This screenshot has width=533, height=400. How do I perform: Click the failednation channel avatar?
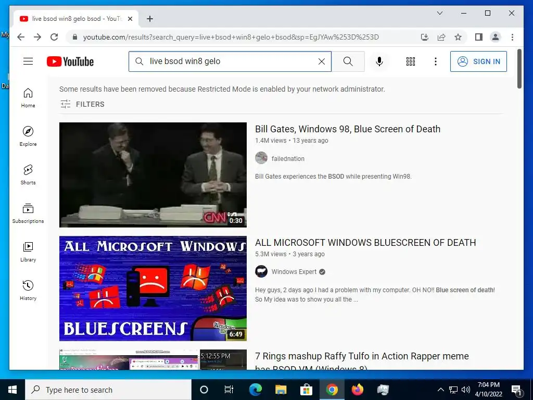point(261,158)
